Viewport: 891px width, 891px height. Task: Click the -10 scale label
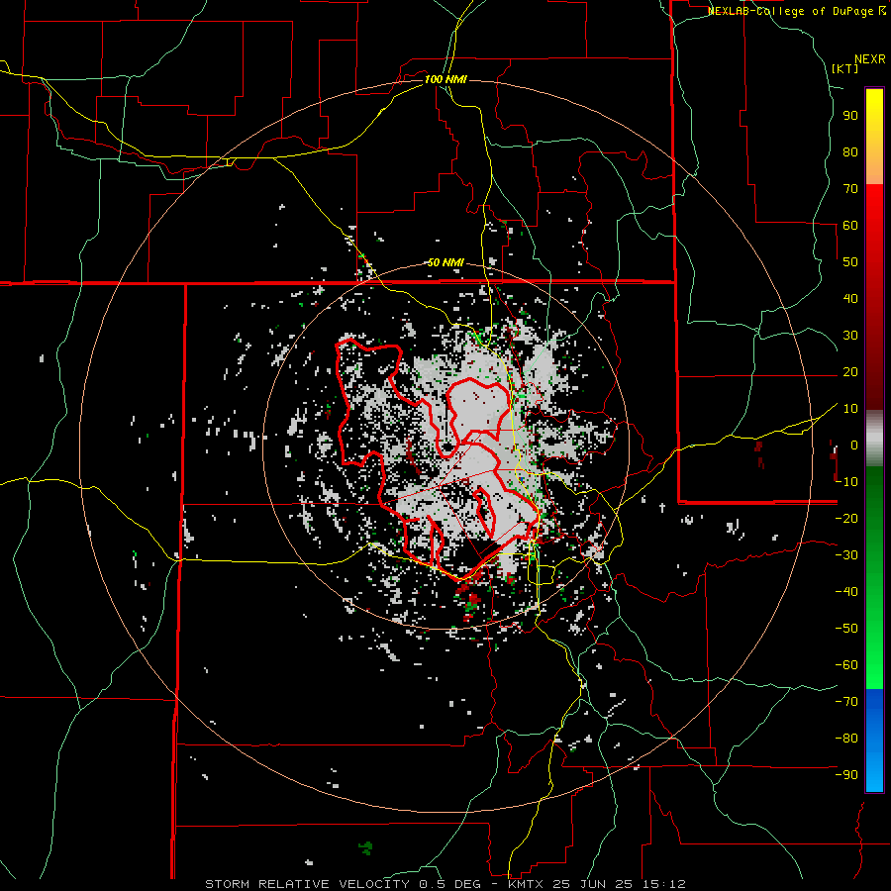tap(846, 482)
